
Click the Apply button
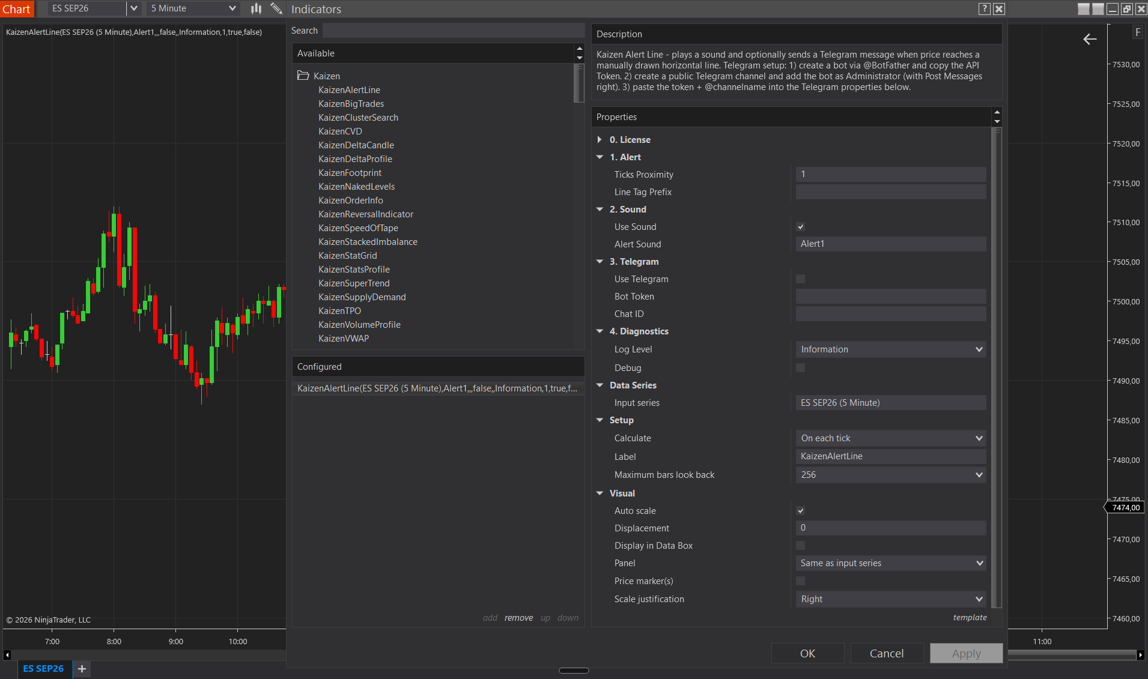[x=966, y=653]
